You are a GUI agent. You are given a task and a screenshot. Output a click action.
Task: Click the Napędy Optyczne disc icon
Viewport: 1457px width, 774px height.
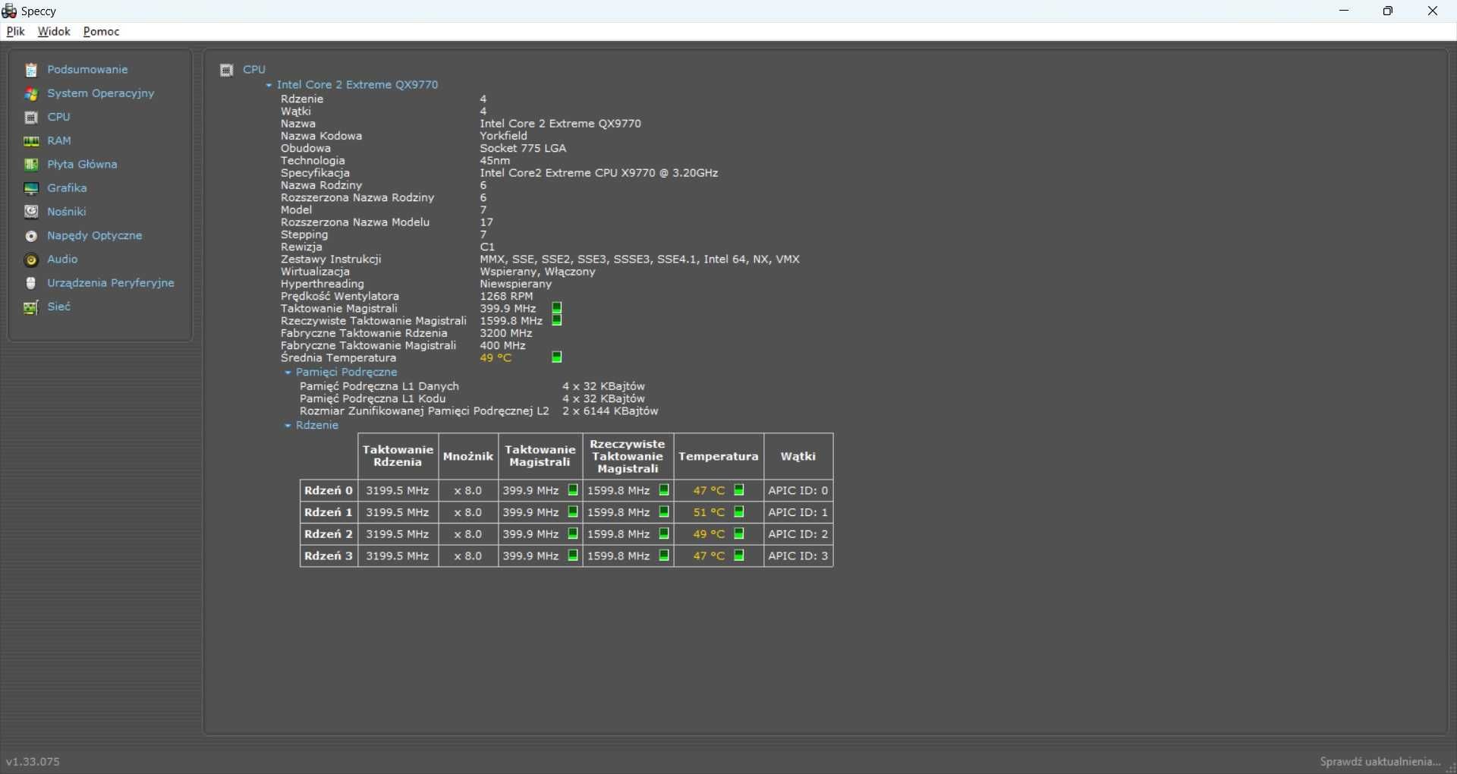click(x=31, y=236)
